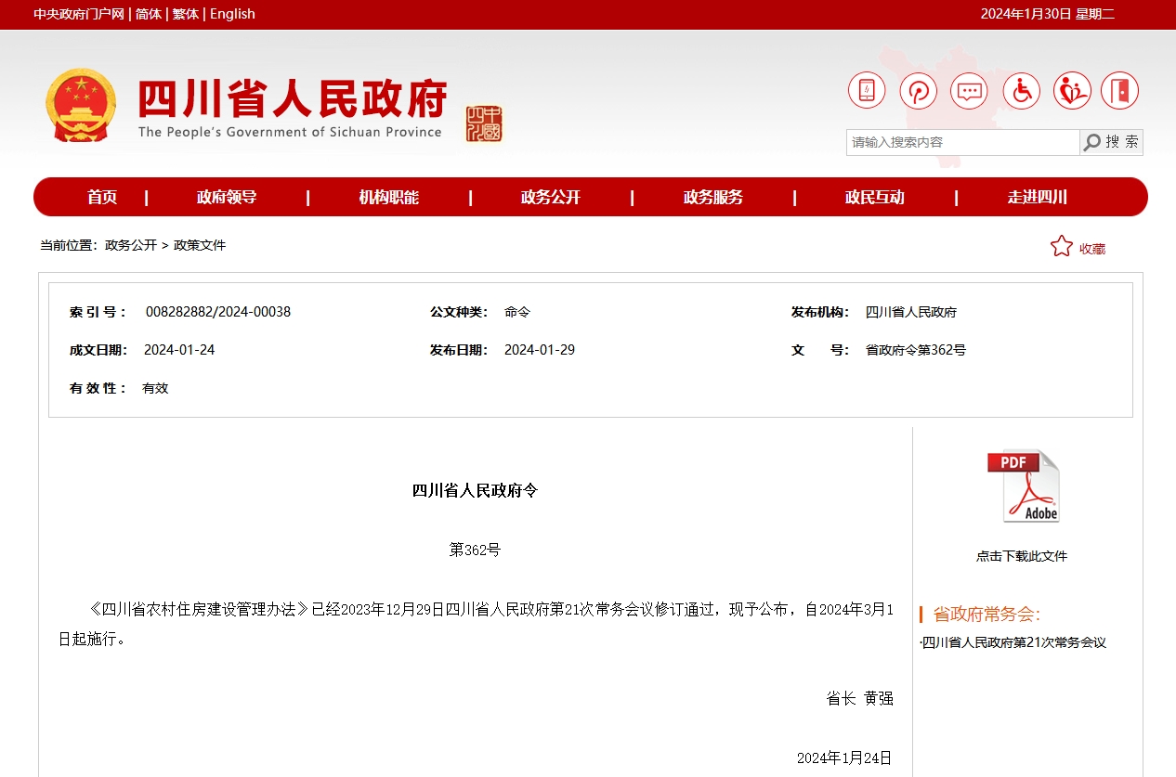Open the 首页 navigation menu
The height and width of the screenshot is (777, 1176).
click(x=102, y=197)
